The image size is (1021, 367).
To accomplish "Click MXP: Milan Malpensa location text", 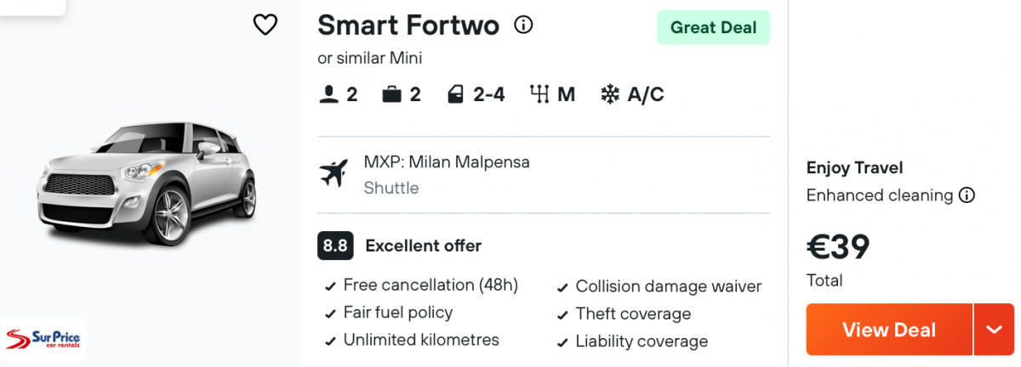I will (447, 161).
